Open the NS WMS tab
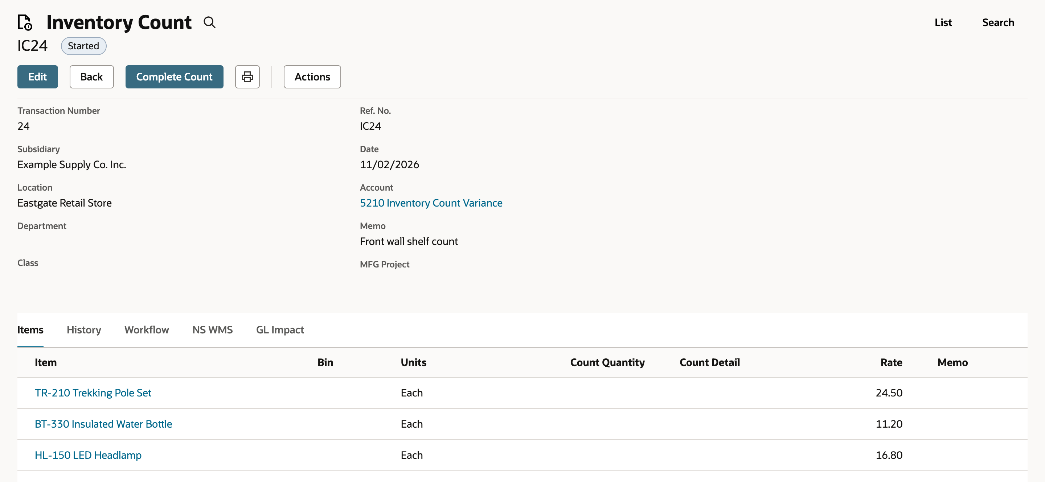 click(x=213, y=330)
